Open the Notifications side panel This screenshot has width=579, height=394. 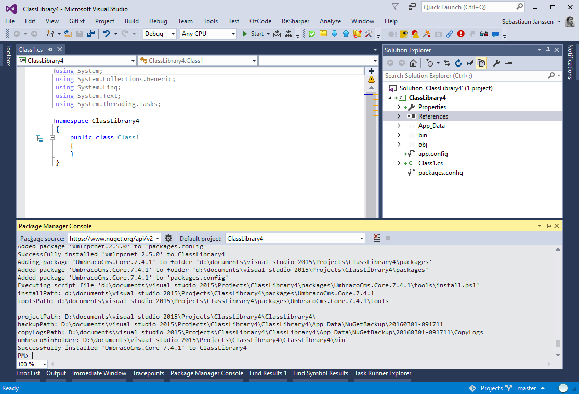point(570,62)
